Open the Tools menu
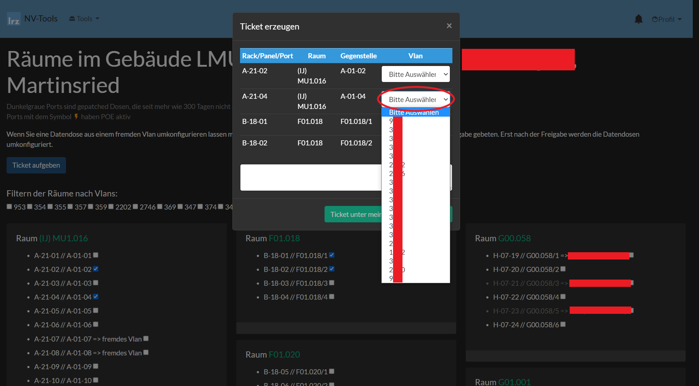Image resolution: width=699 pixels, height=386 pixels. click(x=84, y=19)
